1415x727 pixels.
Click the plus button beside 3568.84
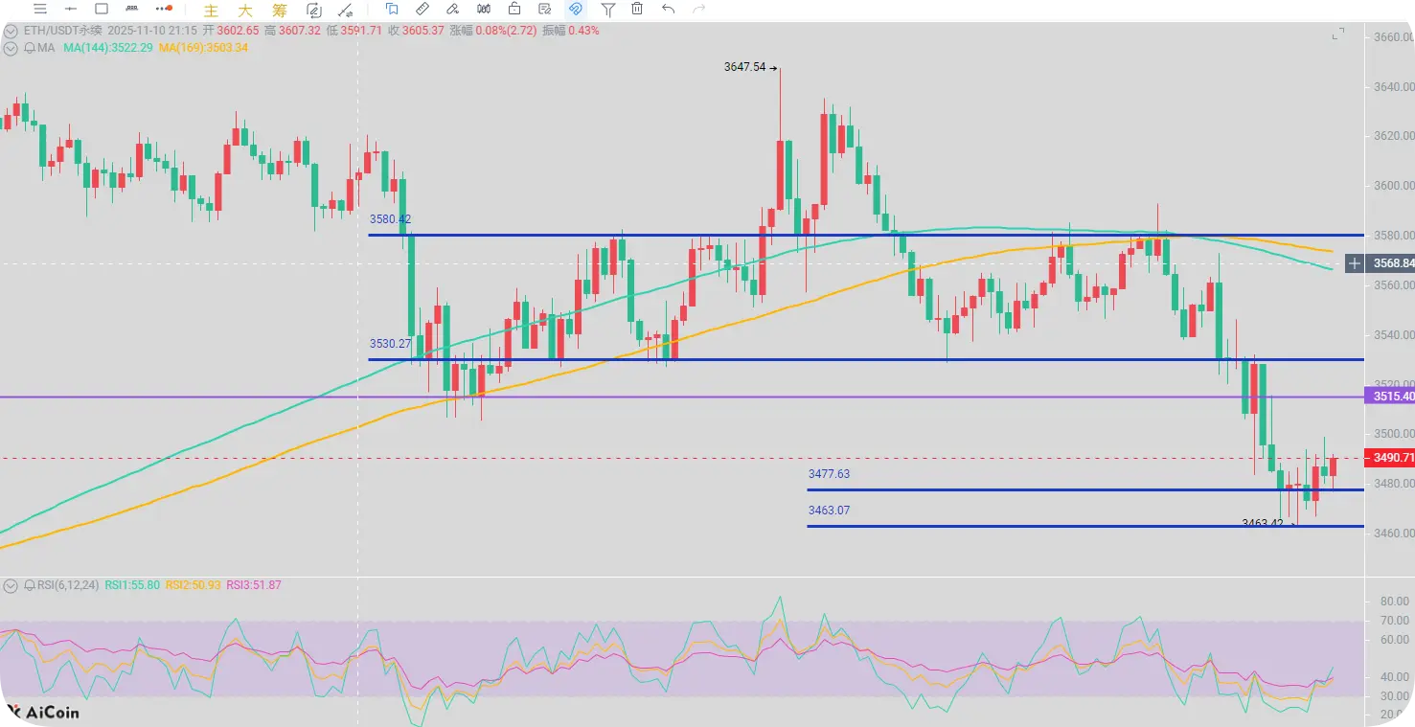point(1355,262)
